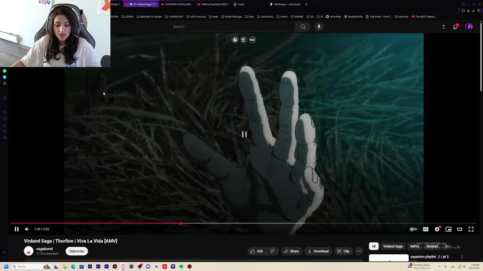The image size is (483, 271).
Task: Toggle theater mode in the player
Action: coord(460,229)
